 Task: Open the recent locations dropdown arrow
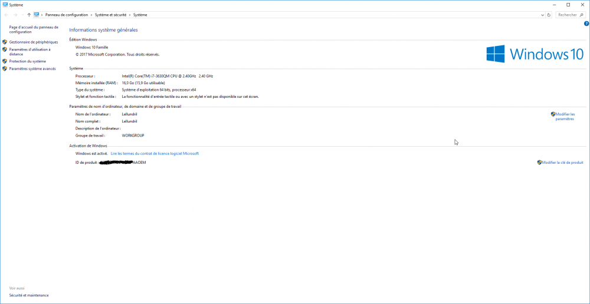[22, 15]
